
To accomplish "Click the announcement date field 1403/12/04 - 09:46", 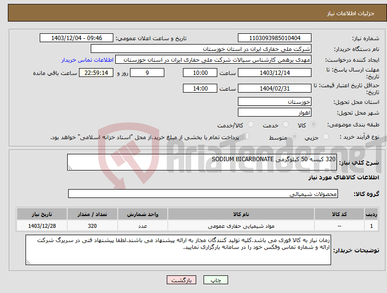I will (x=77, y=38).
